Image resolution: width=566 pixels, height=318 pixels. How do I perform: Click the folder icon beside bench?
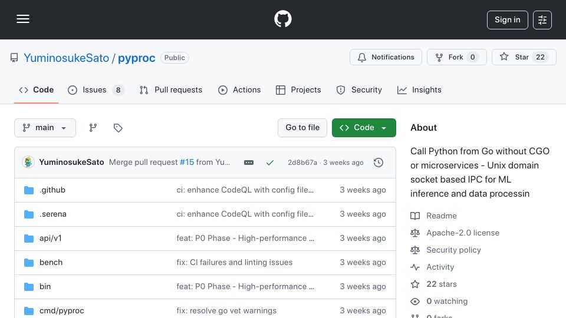pyautogui.click(x=29, y=263)
